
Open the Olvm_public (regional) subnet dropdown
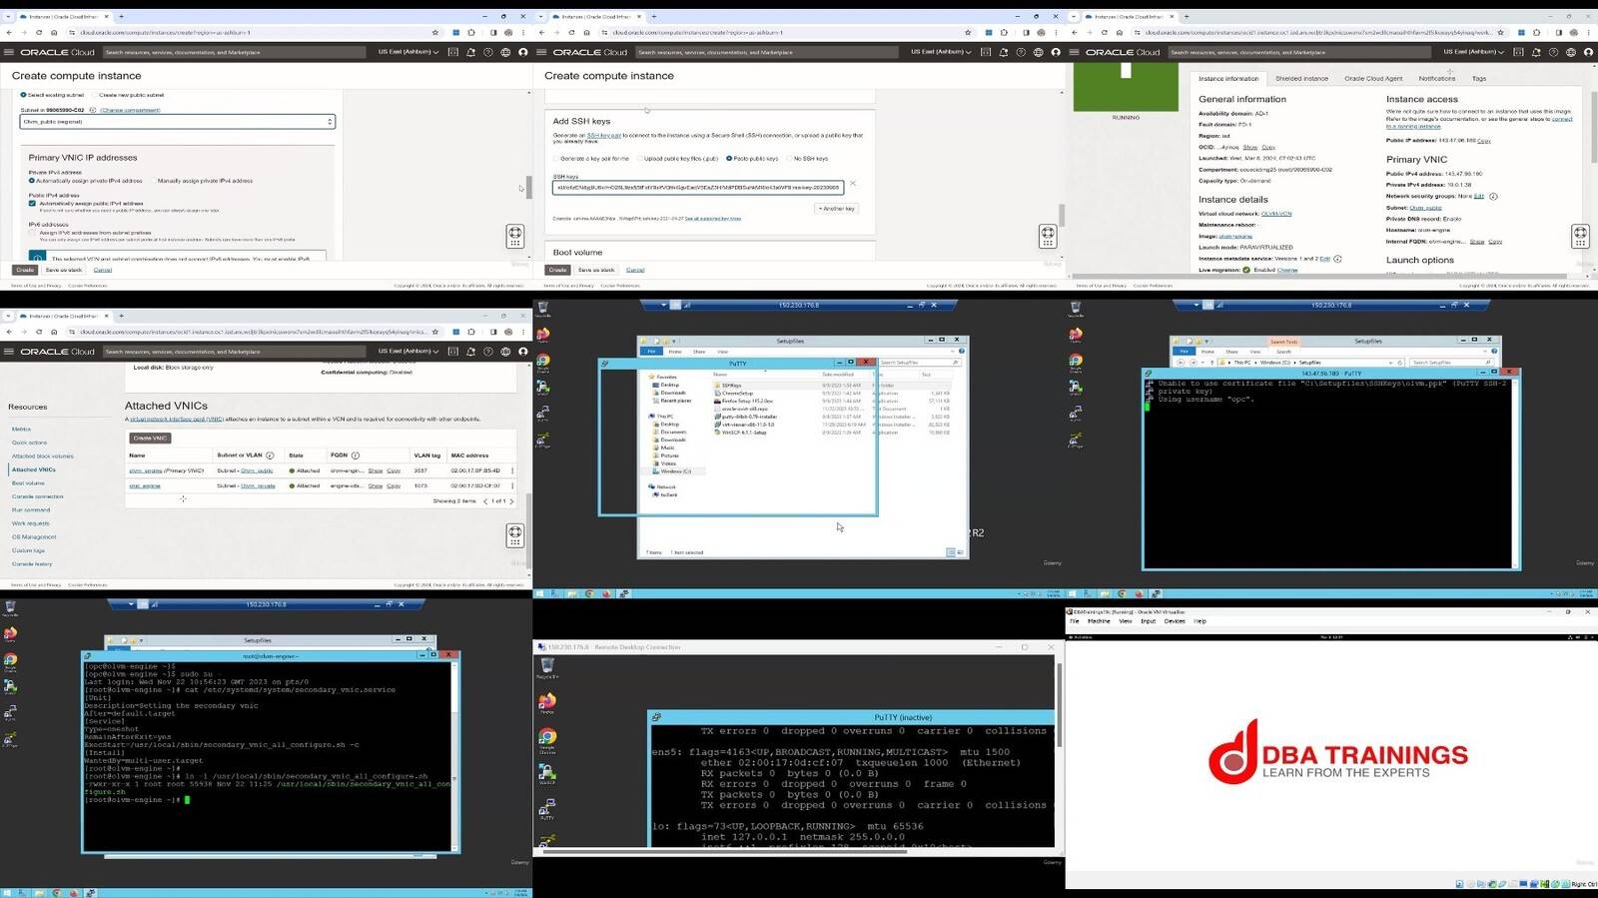[x=178, y=122]
